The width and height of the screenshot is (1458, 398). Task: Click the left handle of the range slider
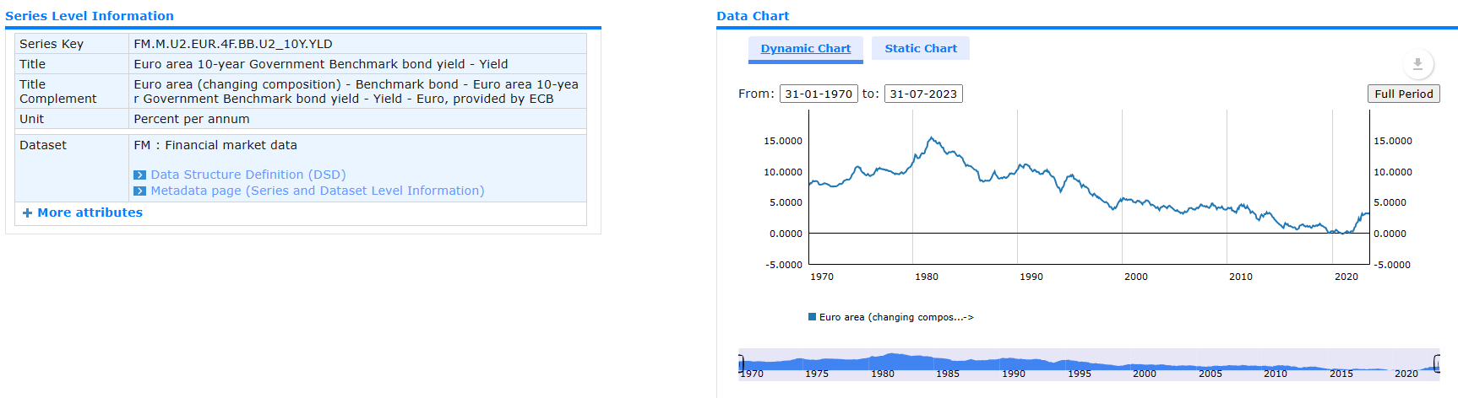(741, 364)
